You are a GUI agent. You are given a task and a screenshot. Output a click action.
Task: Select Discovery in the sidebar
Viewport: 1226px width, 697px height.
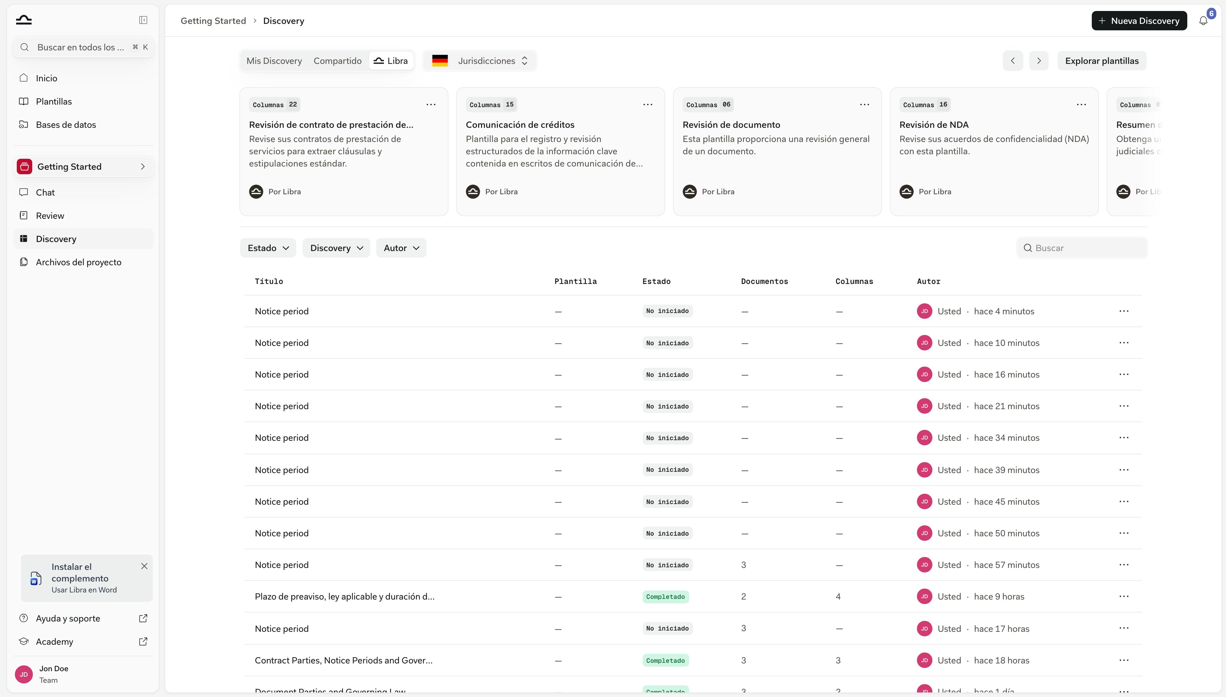pos(83,239)
